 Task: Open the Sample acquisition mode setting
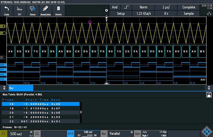[x=189, y=14]
